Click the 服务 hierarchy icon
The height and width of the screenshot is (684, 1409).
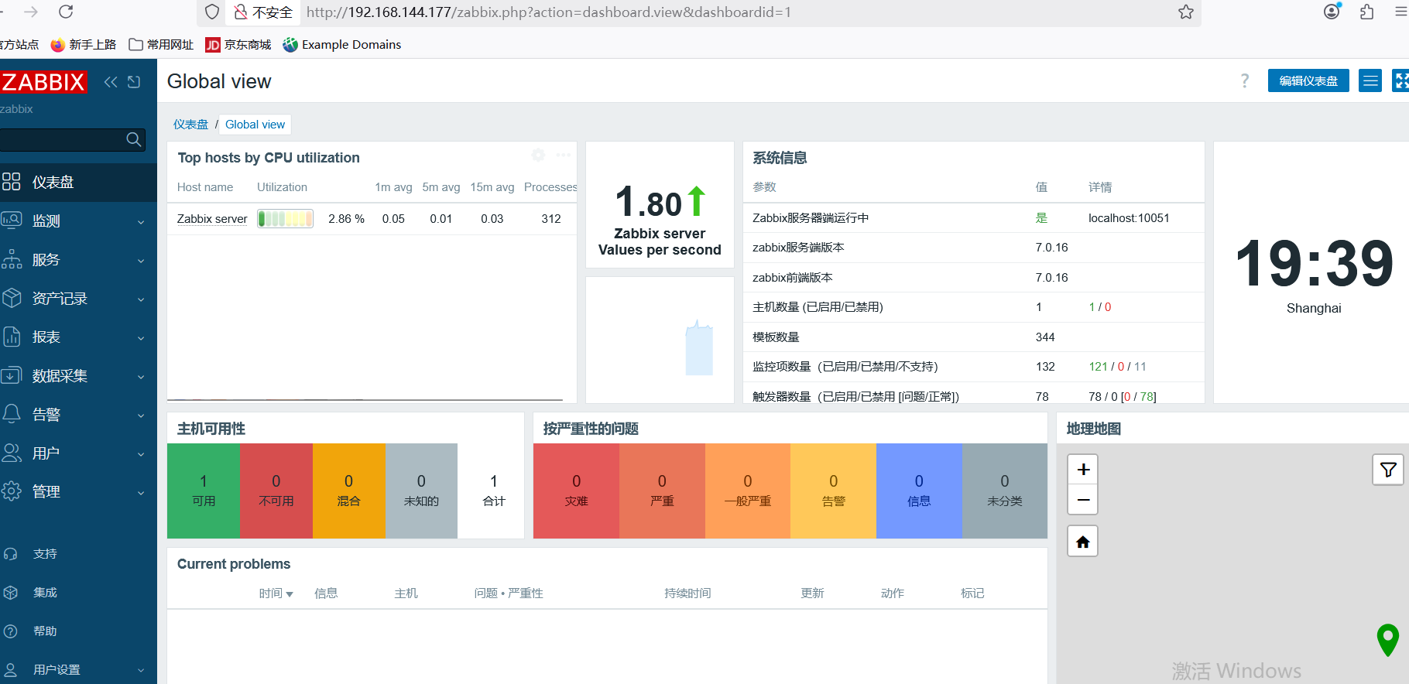pos(12,259)
